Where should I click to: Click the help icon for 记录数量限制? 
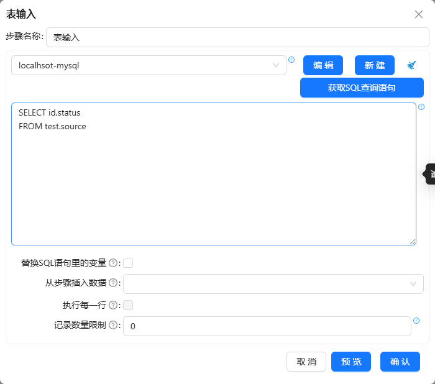click(x=113, y=325)
